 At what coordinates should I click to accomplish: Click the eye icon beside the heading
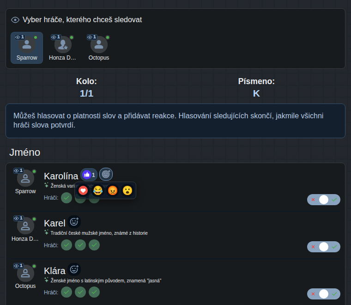coord(15,20)
